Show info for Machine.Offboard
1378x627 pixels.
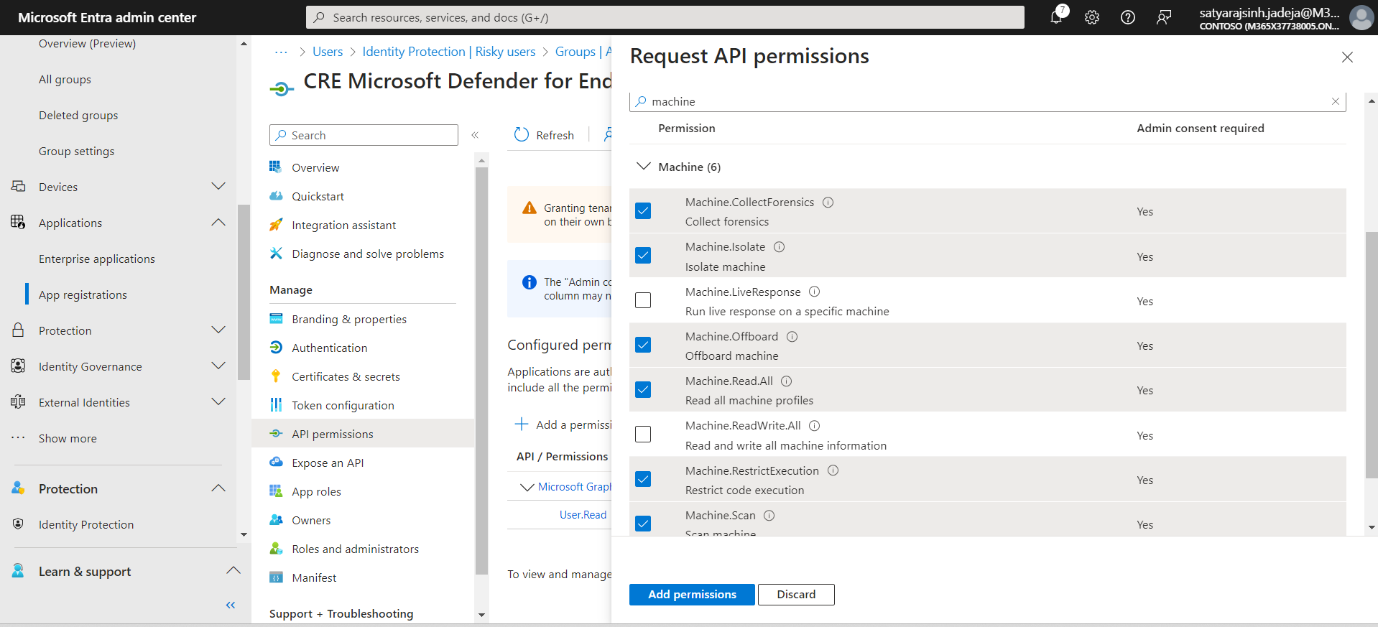792,337
